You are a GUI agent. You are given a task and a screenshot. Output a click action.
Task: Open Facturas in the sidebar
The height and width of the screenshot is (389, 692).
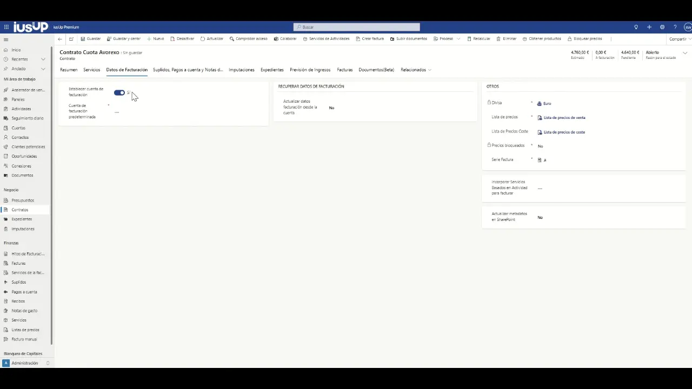18,263
